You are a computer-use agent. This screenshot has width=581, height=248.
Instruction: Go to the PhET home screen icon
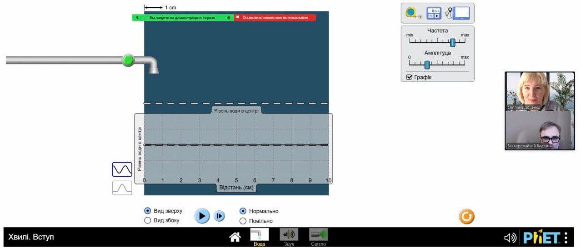click(235, 237)
